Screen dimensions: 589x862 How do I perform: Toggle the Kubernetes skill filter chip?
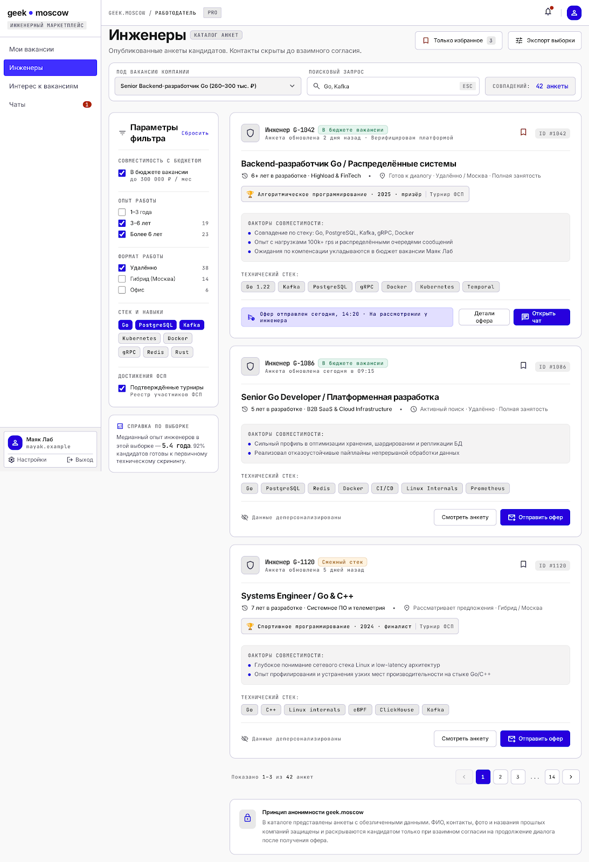(140, 338)
